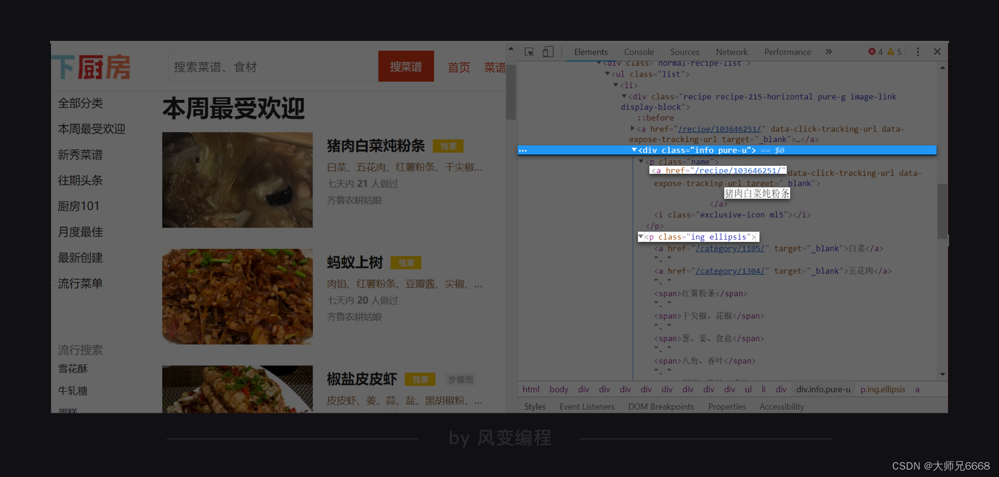This screenshot has height=477, width=999.
Task: Open the Elements tab
Action: [x=591, y=52]
